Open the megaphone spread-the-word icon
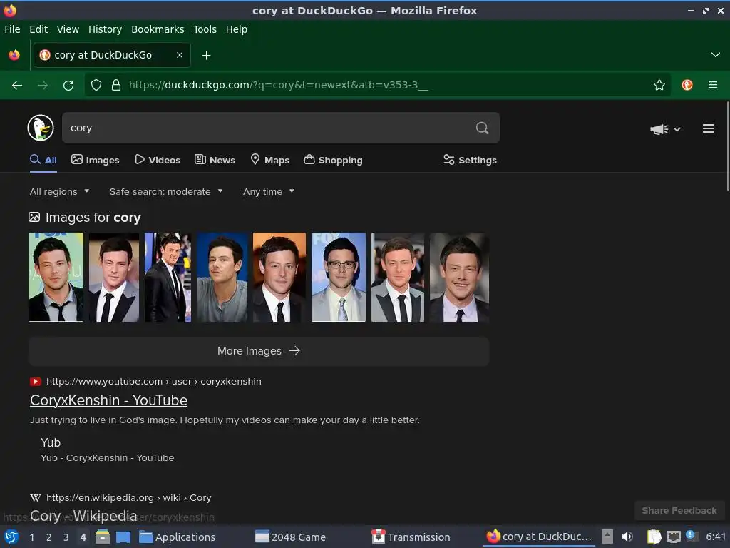The height and width of the screenshot is (548, 730). coord(659,129)
